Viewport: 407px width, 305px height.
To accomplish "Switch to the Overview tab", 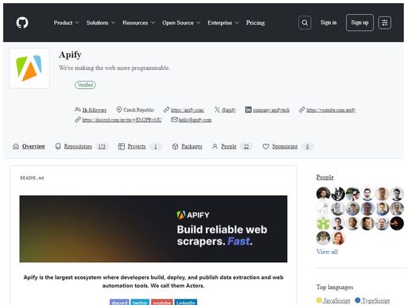I will 29,146.
